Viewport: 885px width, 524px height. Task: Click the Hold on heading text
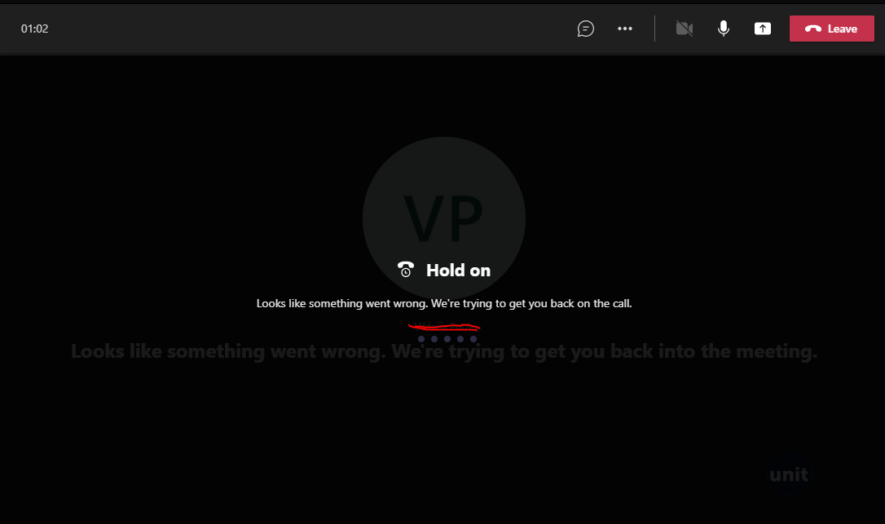tap(458, 271)
